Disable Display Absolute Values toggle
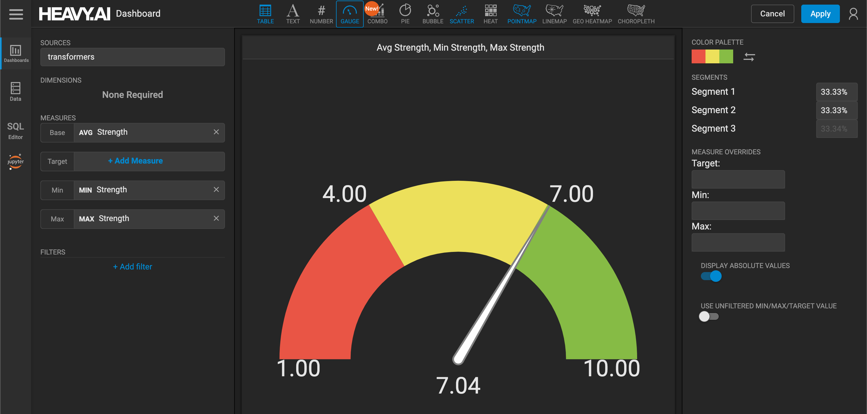Screen dimensions: 867x414 (711, 276)
